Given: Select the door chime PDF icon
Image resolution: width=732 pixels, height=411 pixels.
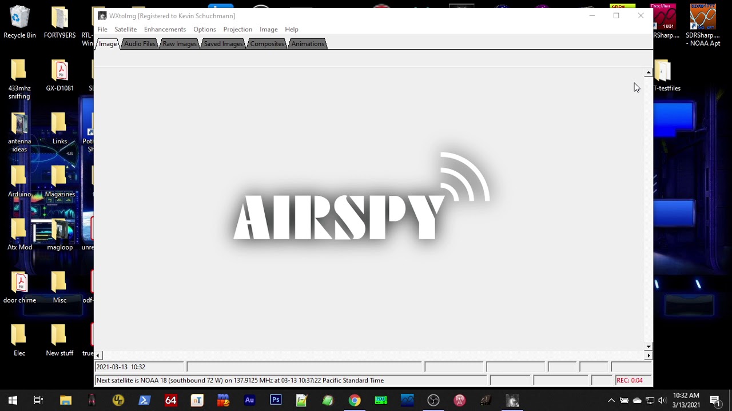Looking at the screenshot, I should (19, 288).
